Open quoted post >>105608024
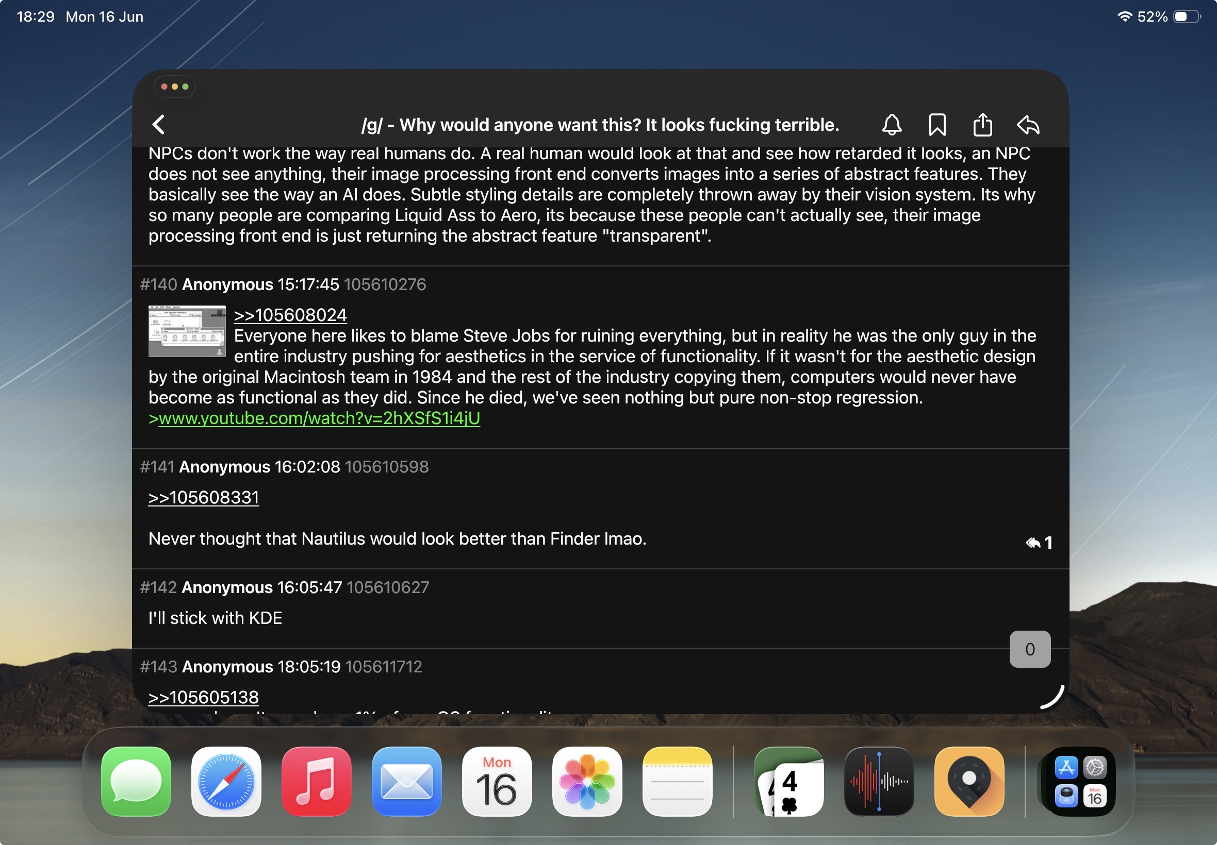1217x845 pixels. 290,315
